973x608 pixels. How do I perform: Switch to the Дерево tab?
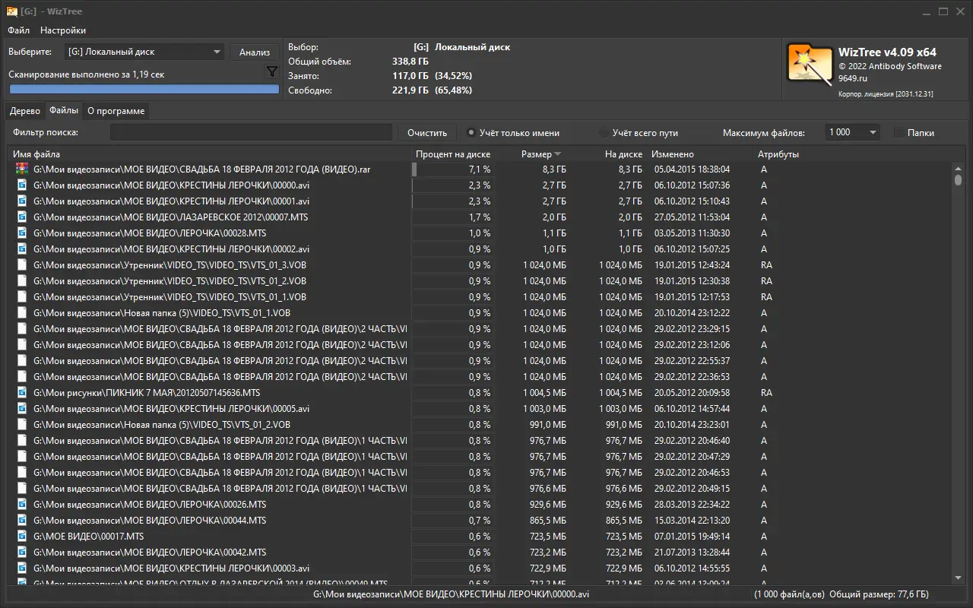coord(24,110)
